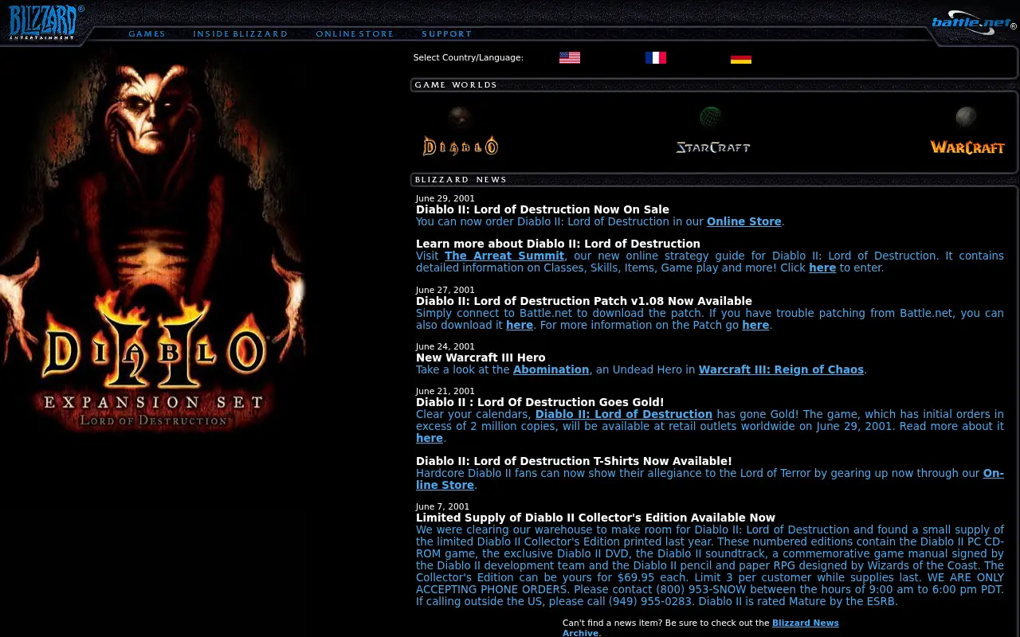Open the WarCraft game world logo
Viewport: 1020px width, 637px height.
pyautogui.click(x=967, y=147)
